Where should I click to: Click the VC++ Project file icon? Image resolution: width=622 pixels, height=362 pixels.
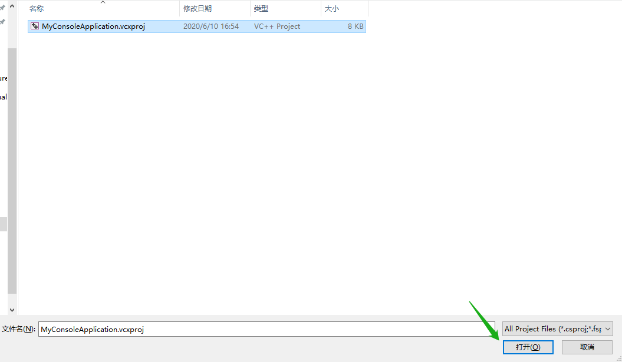click(x=34, y=26)
